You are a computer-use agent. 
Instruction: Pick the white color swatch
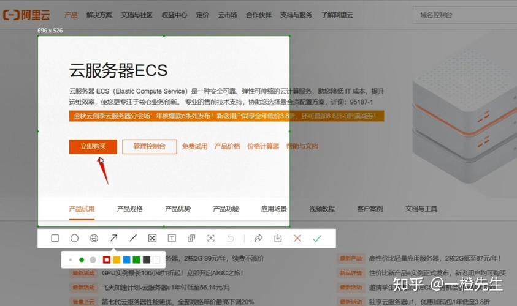(x=156, y=260)
